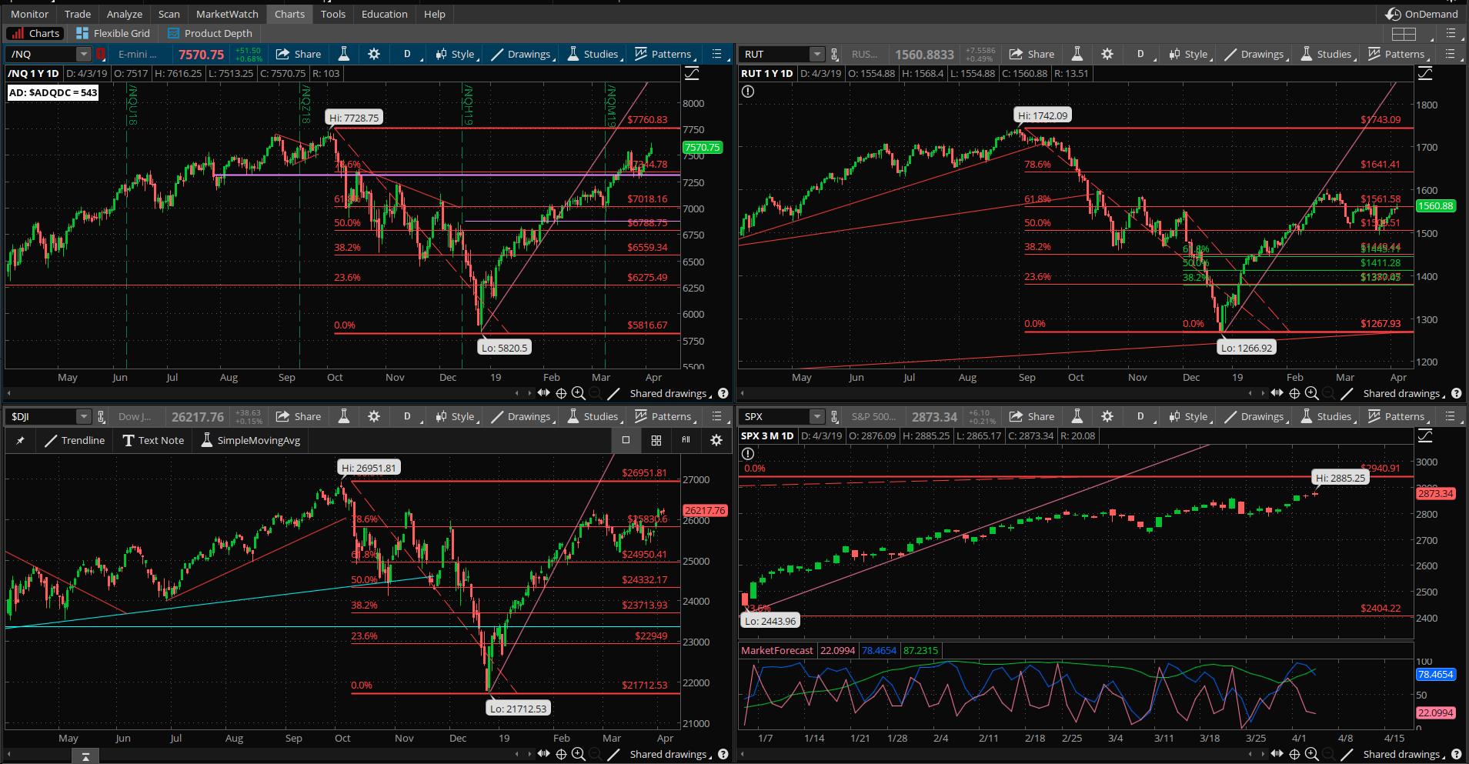Open the SPX symbol dropdown arrow
Screen dimensions: 1469x764
click(x=816, y=416)
